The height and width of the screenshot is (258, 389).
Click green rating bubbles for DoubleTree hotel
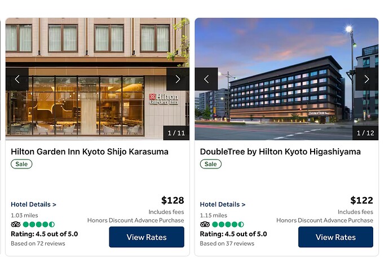click(x=228, y=225)
